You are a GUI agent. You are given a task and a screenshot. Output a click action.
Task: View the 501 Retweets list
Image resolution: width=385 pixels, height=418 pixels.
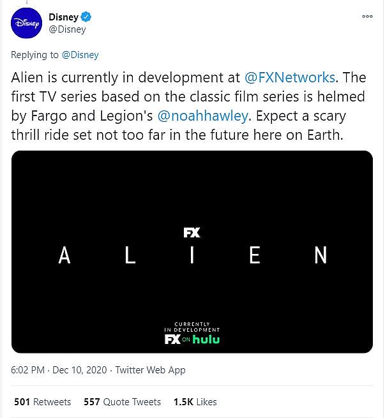coord(42,402)
